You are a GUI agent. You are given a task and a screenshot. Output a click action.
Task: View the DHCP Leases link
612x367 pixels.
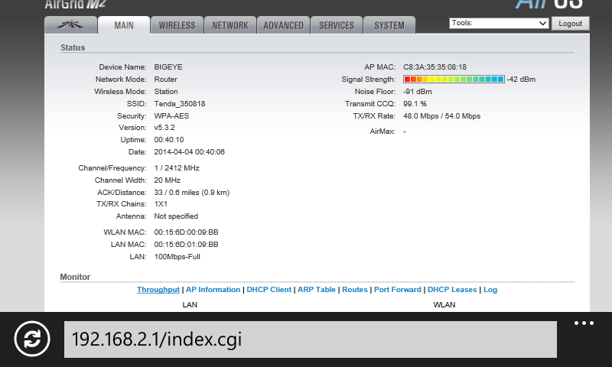[x=452, y=289]
